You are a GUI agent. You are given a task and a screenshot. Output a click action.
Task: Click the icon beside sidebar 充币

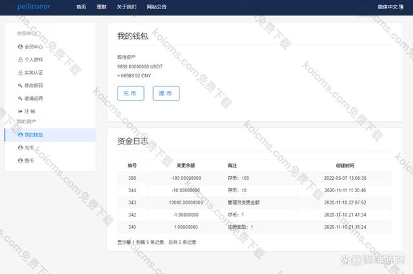click(20, 148)
